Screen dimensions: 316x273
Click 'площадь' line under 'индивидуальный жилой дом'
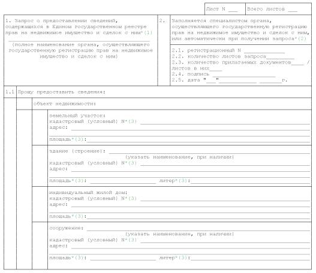[198, 217]
